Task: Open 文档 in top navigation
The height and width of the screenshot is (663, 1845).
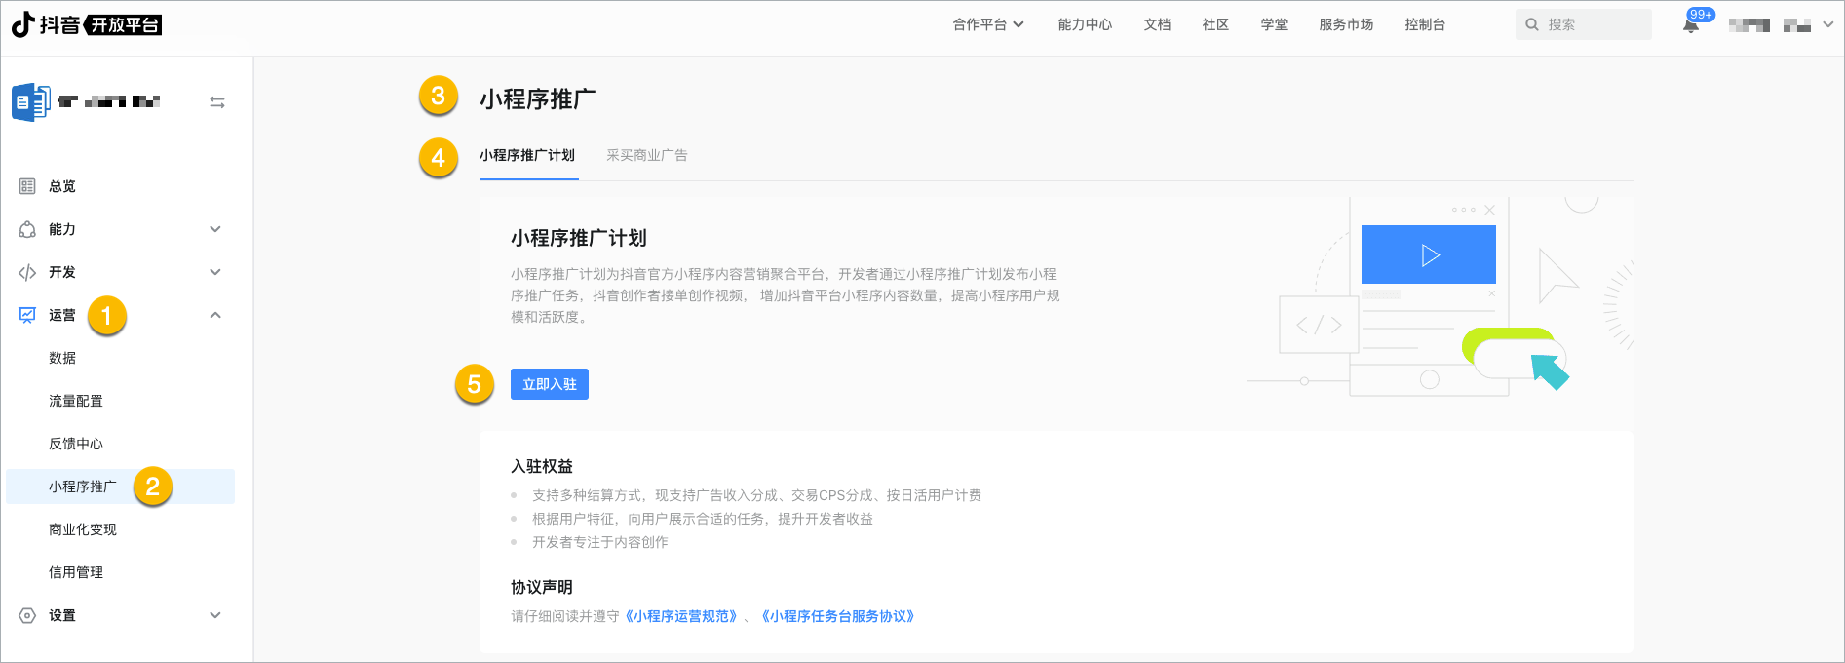Action: 1157,24
